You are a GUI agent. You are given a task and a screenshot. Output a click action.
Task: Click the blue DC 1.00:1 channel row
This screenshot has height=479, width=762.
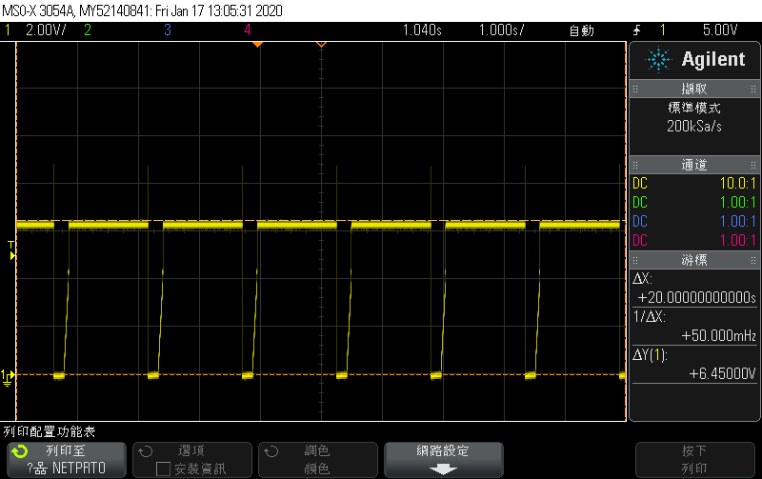pyautogui.click(x=694, y=222)
